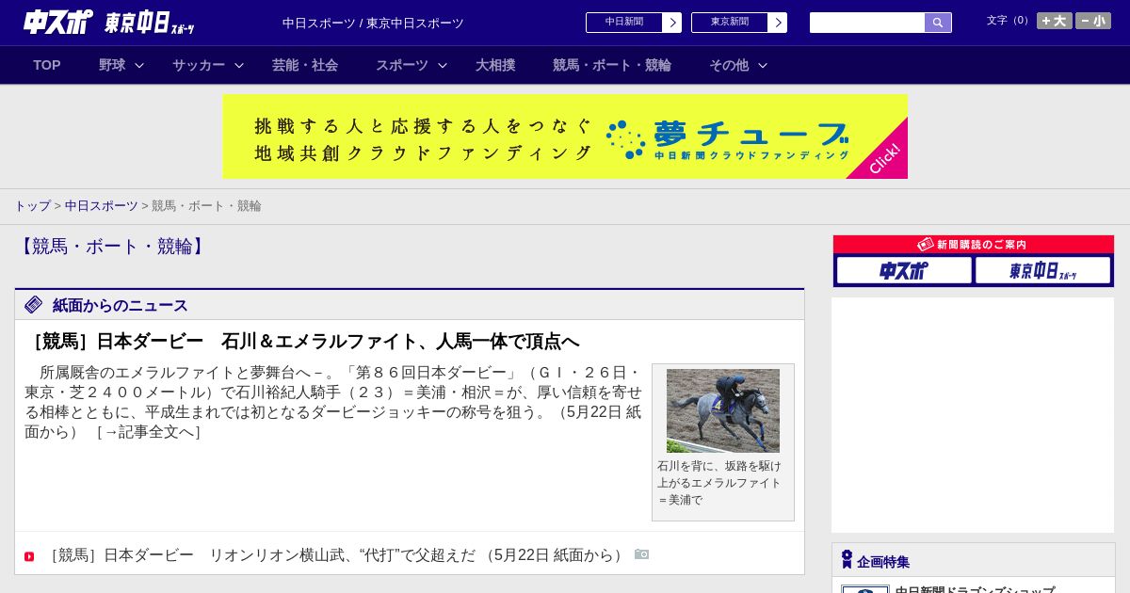Image resolution: width=1130 pixels, height=593 pixels.
Task: Click 中スポ subscription button in sidebar
Action: coord(904,271)
